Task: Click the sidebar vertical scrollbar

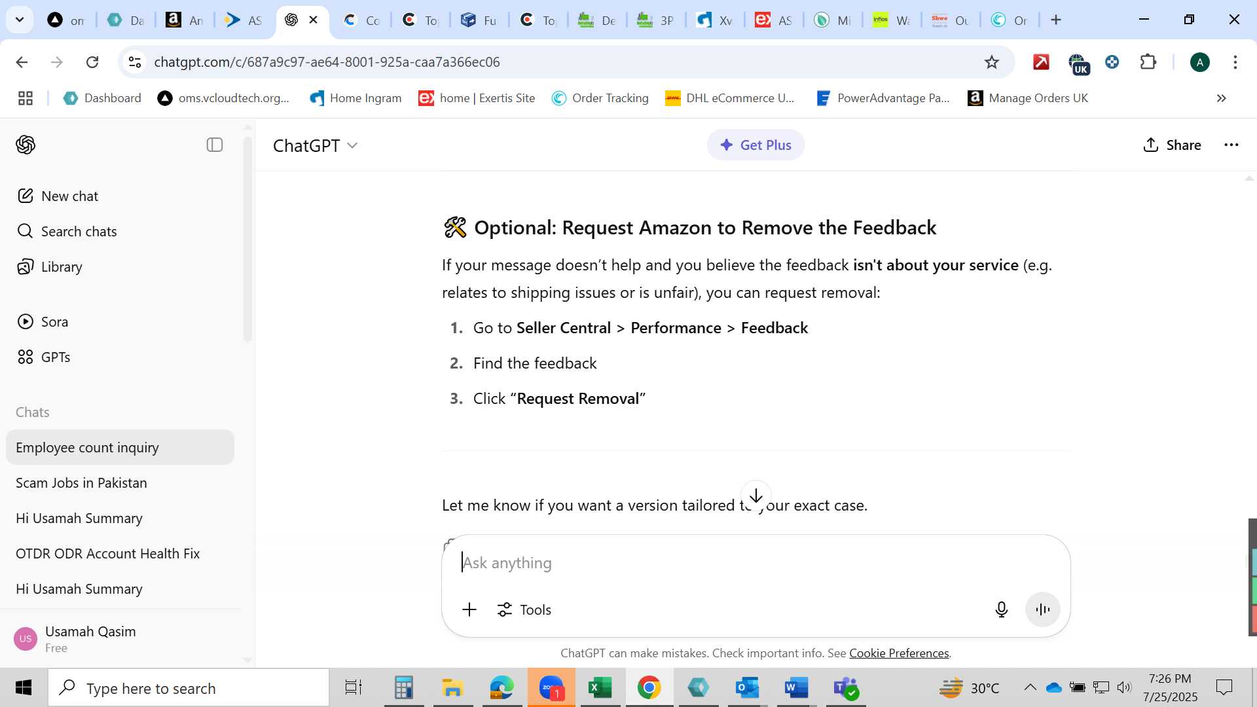Action: point(247,239)
